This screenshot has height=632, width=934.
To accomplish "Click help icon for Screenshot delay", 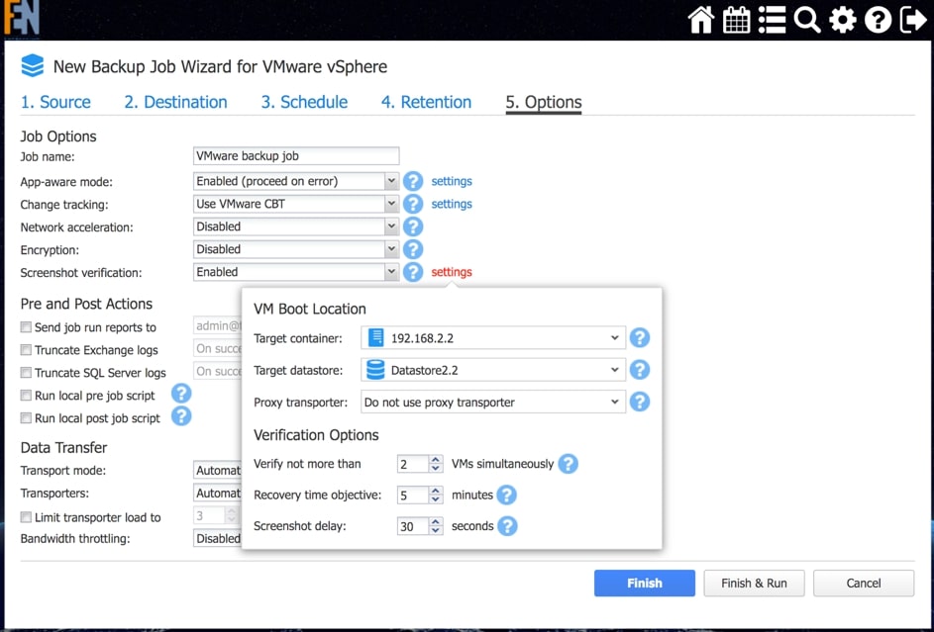I will [x=507, y=526].
